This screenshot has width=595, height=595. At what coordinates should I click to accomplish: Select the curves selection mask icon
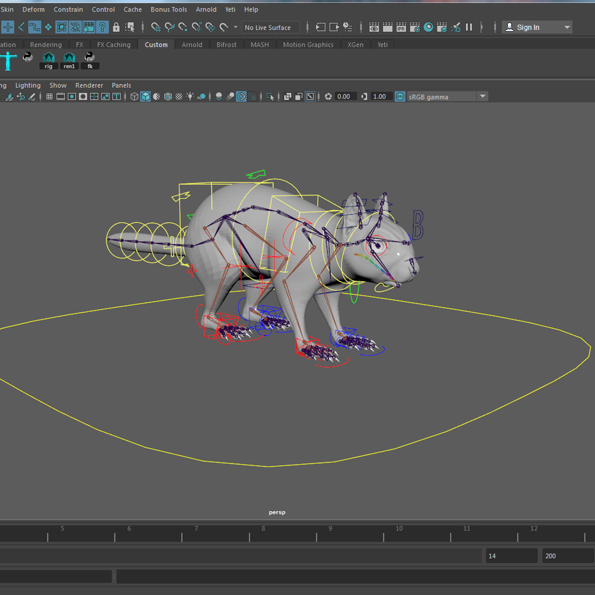(x=34, y=27)
